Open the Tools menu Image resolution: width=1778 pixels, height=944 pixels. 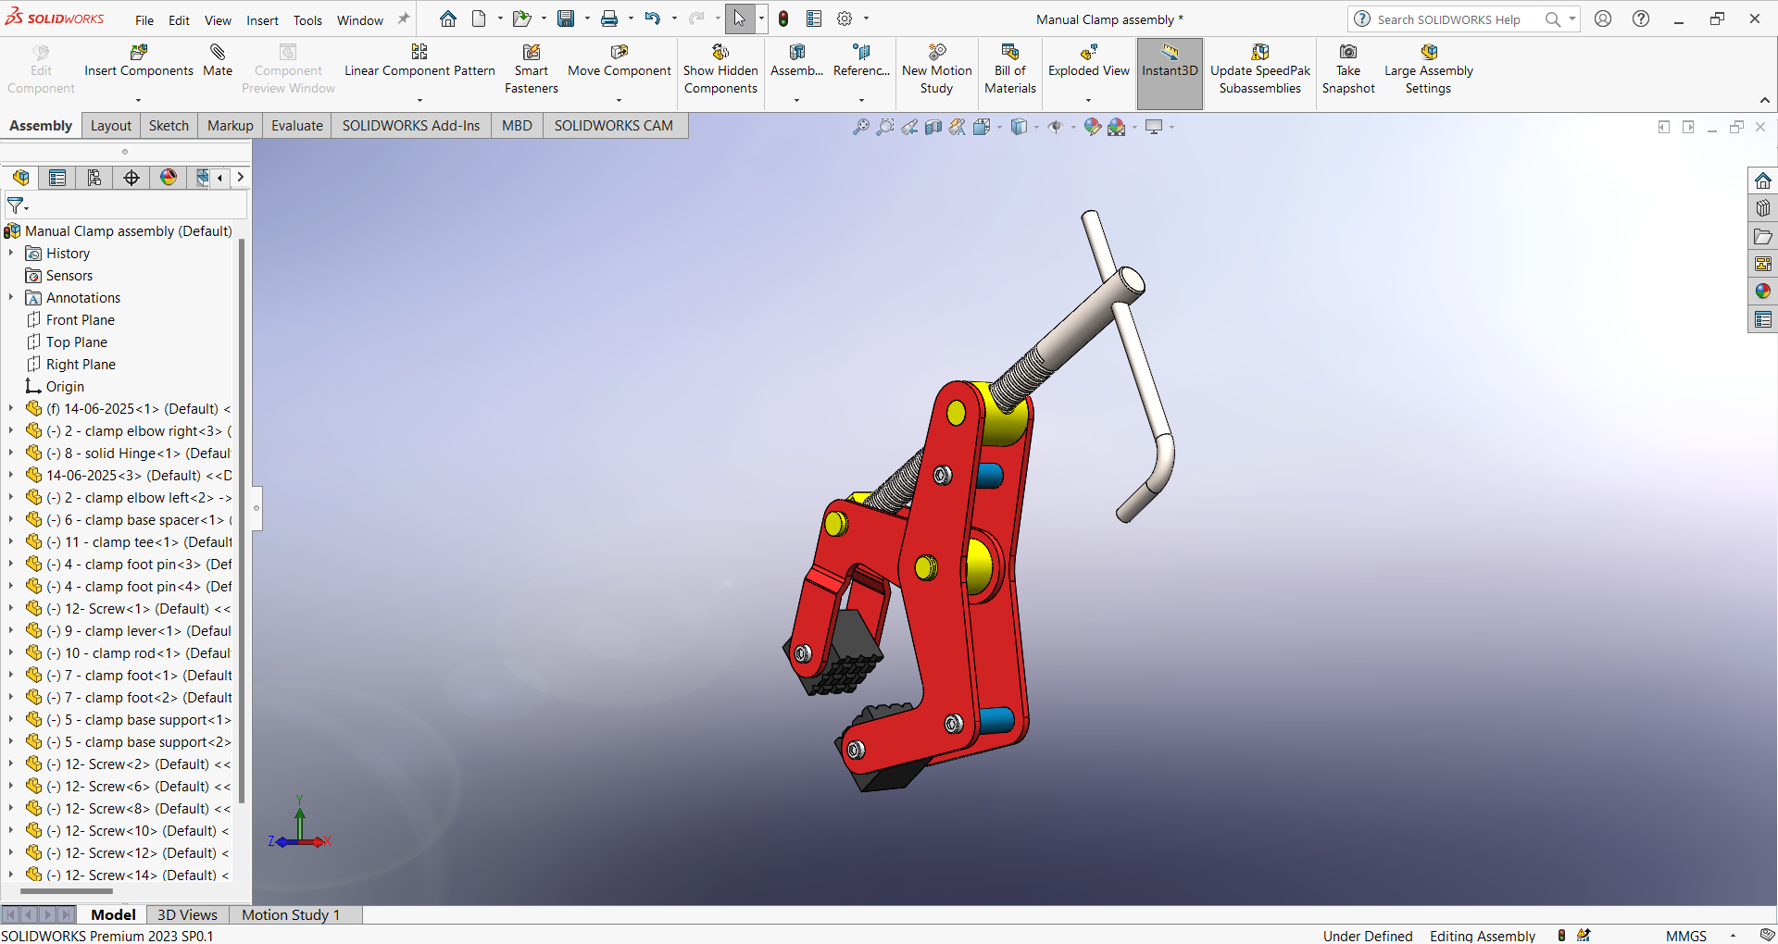(x=307, y=20)
